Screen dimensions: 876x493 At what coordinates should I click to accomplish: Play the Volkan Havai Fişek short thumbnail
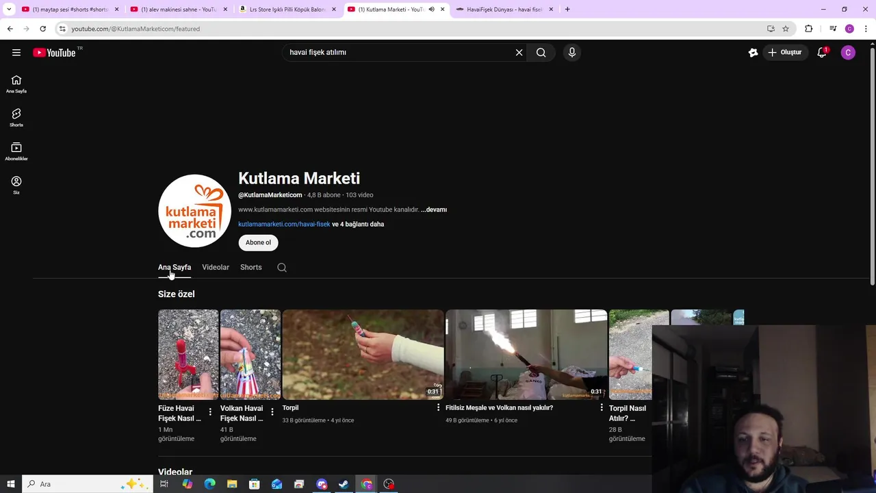pyautogui.click(x=250, y=355)
